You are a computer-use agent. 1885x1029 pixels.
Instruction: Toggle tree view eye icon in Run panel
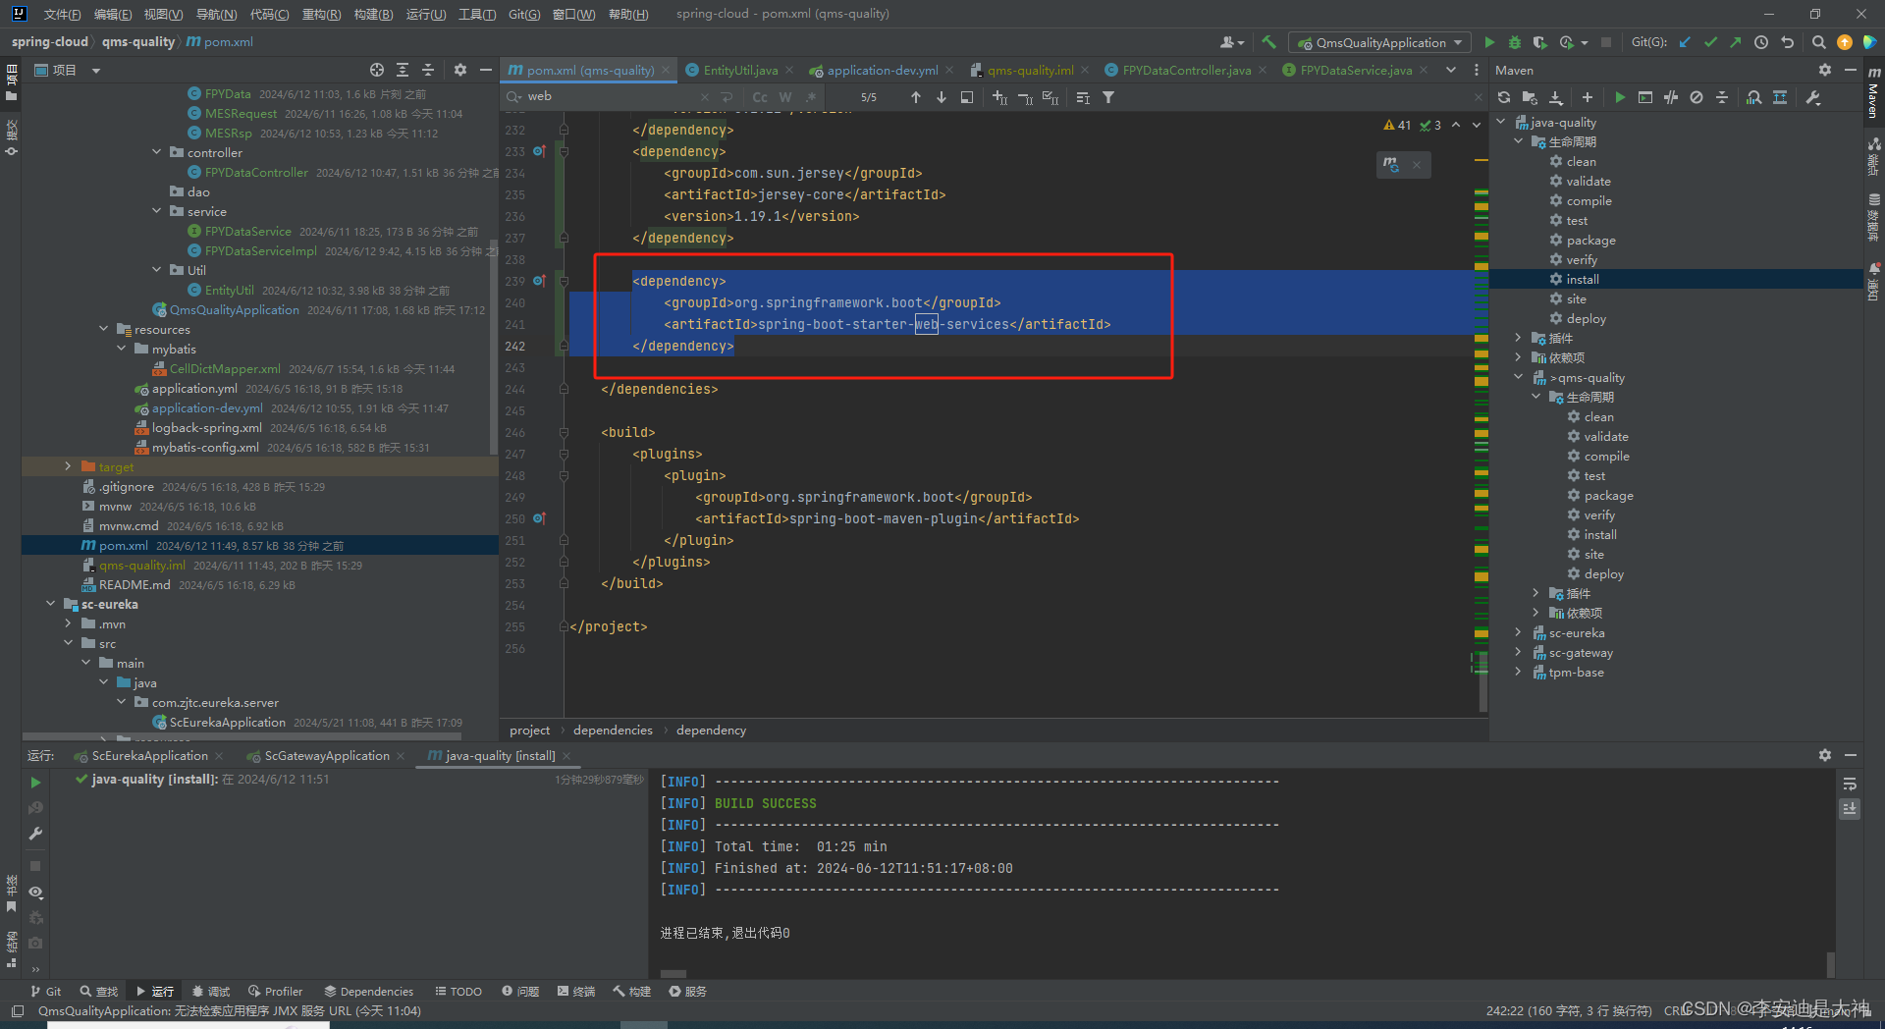[35, 893]
